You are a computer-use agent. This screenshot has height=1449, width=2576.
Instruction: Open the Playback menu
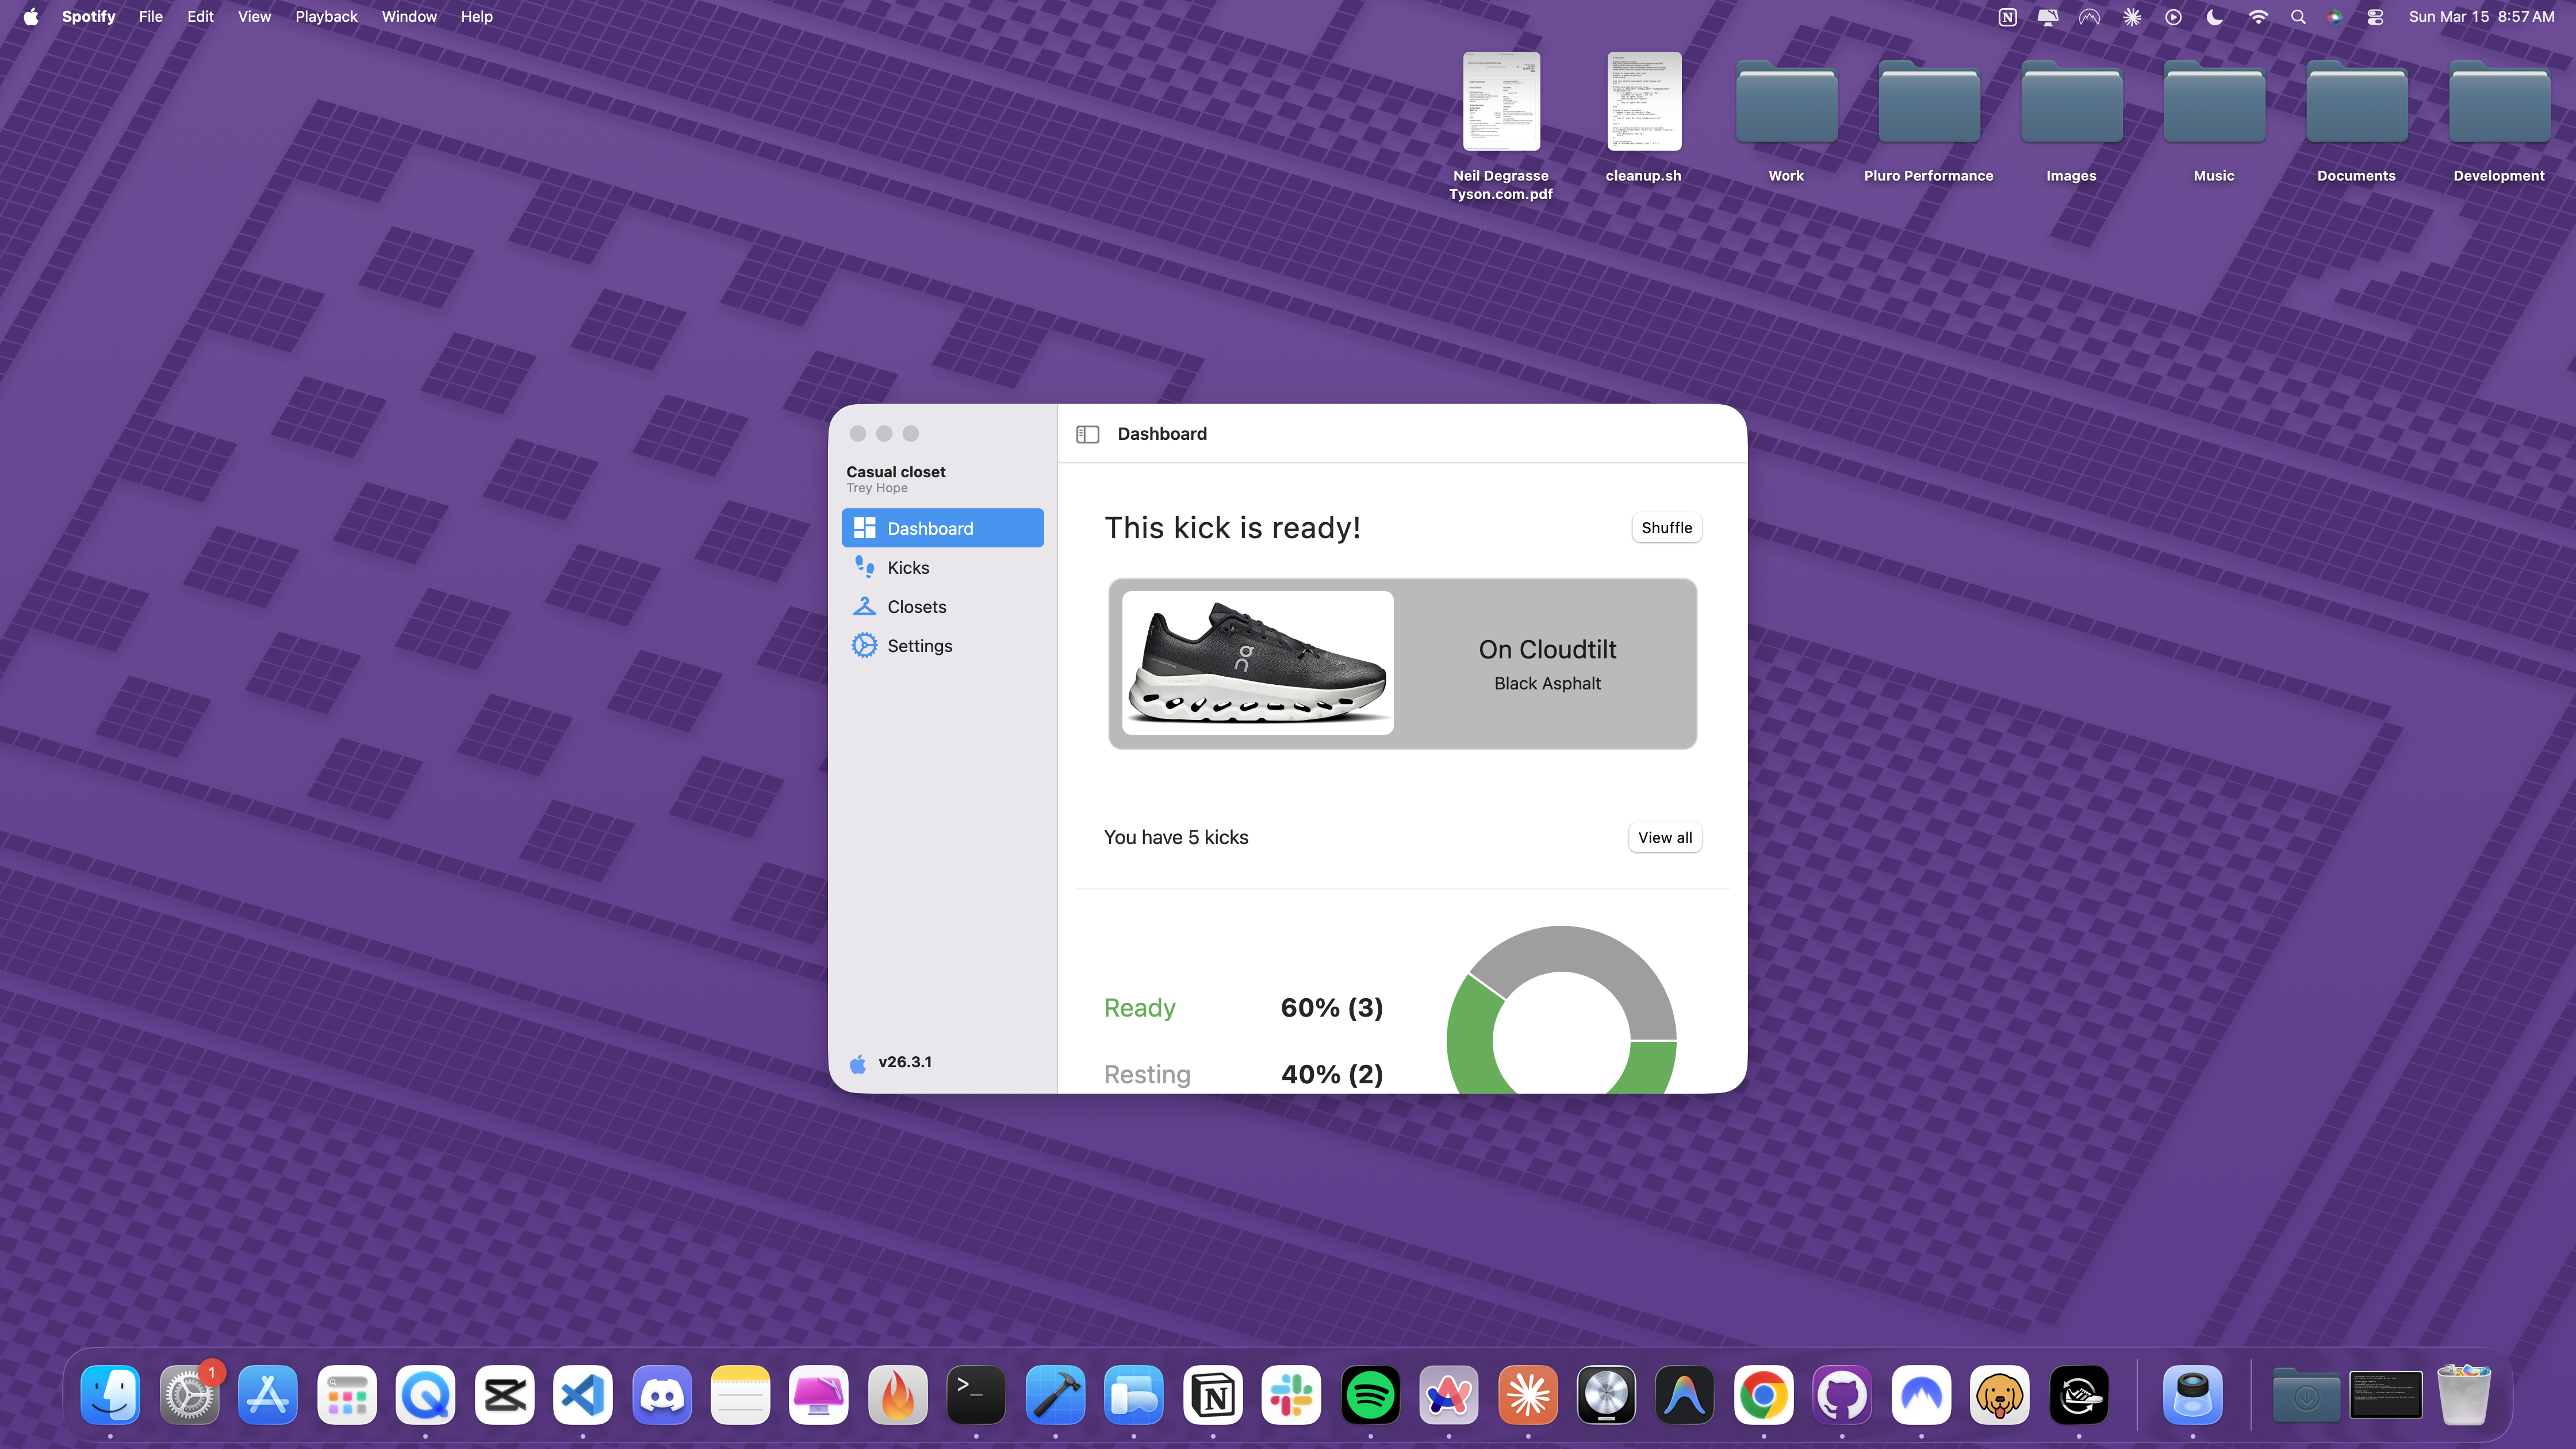tap(325, 17)
